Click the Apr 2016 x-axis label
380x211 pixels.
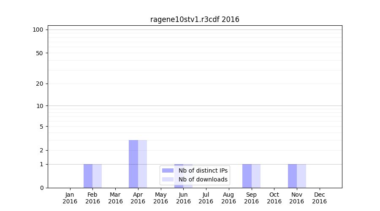pyautogui.click(x=138, y=198)
